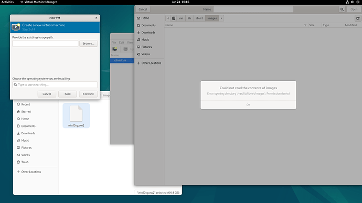This screenshot has height=203, width=362.
Task: Click the storage path text field
Action: tap(45, 44)
